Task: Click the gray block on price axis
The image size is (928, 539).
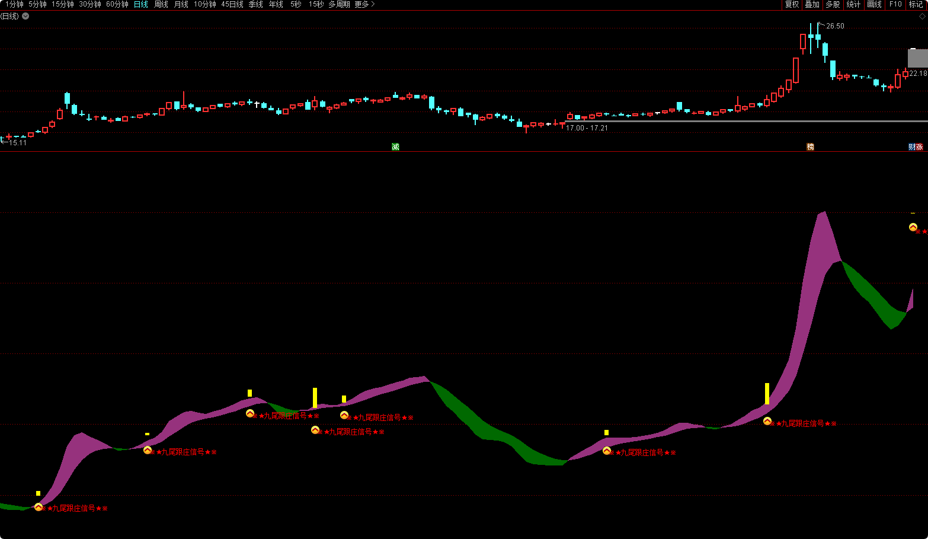Action: [917, 58]
